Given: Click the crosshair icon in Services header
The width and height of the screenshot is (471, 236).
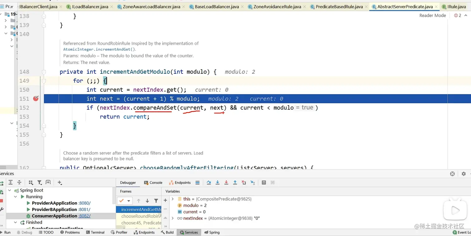Looking at the screenshot, I should click(x=453, y=174).
